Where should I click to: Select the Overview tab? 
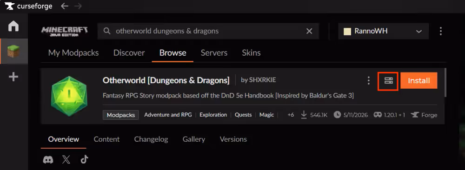point(63,139)
